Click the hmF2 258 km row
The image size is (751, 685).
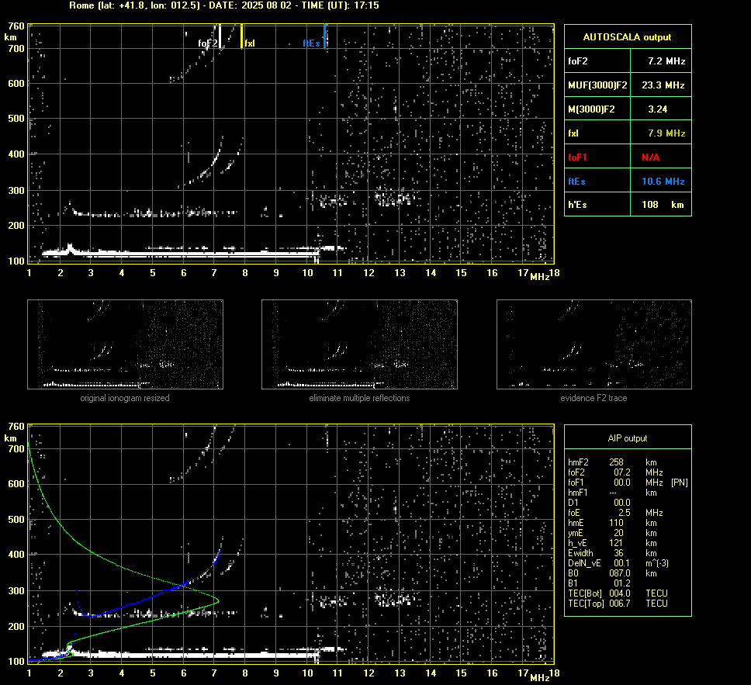pos(613,462)
